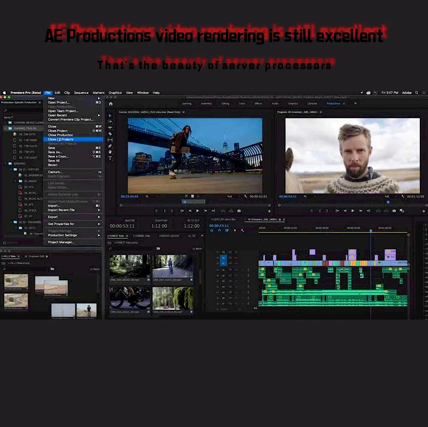Image resolution: width=428 pixels, height=427 pixels.
Task: Expand the New submenu arrow
Action: [x=99, y=98]
